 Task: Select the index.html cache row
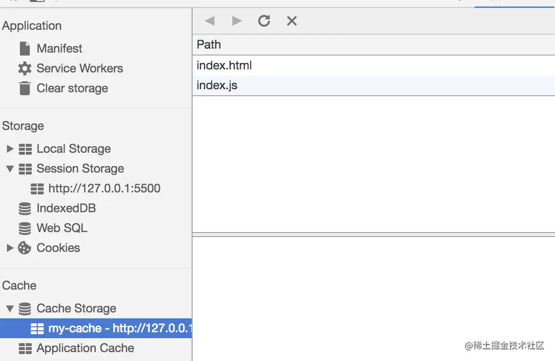(374, 65)
